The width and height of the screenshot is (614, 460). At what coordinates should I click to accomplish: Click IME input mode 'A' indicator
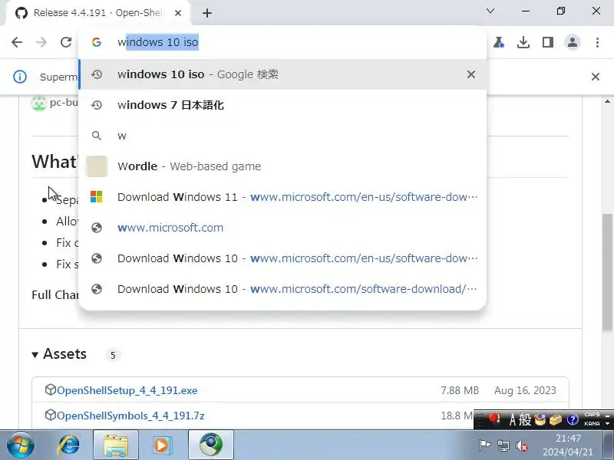pos(512,419)
